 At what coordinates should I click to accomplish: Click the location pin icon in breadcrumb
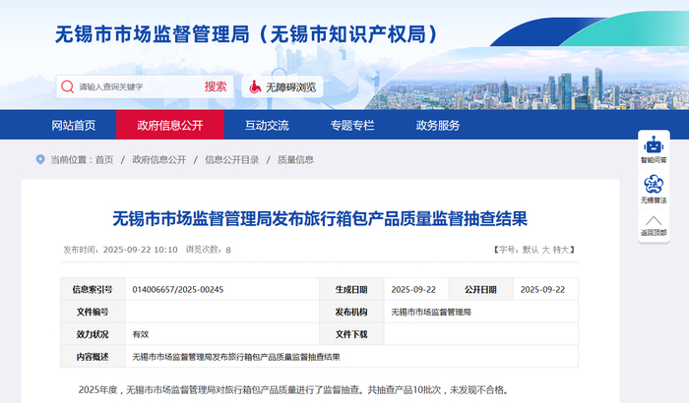(40, 159)
